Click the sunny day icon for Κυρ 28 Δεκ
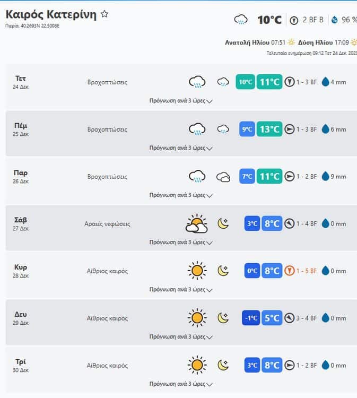The width and height of the screenshot is (357, 398). tap(197, 271)
